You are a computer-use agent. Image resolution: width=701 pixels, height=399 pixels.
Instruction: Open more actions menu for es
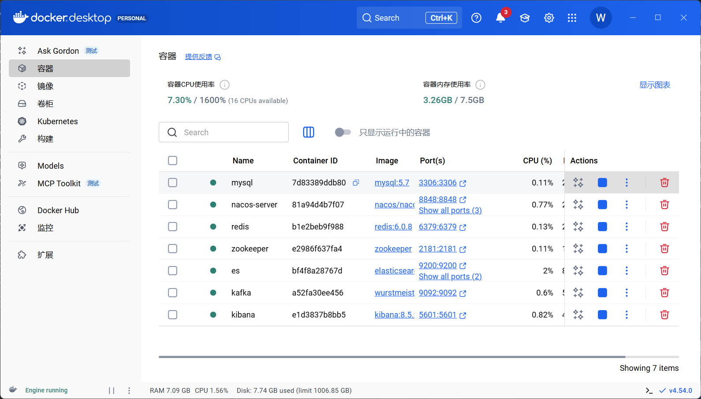(626, 271)
